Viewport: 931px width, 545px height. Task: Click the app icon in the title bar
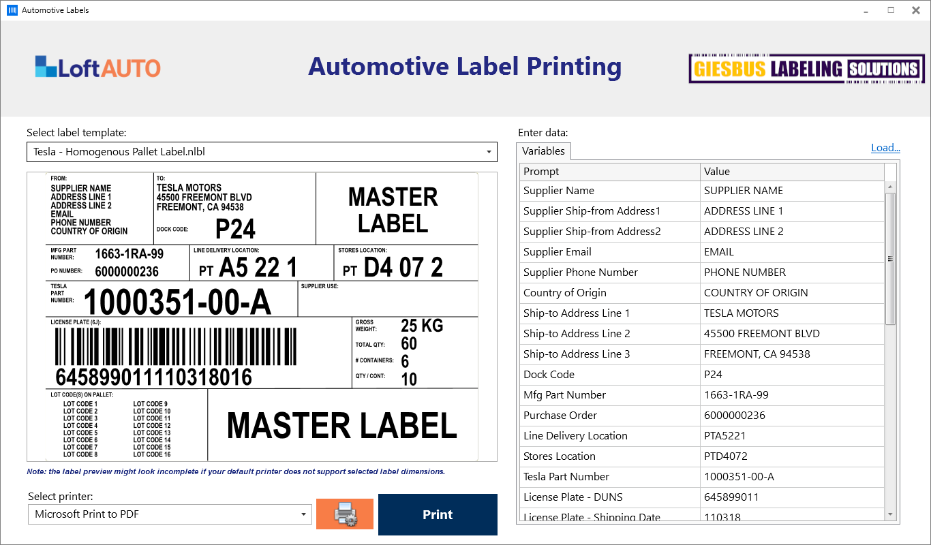click(x=12, y=10)
